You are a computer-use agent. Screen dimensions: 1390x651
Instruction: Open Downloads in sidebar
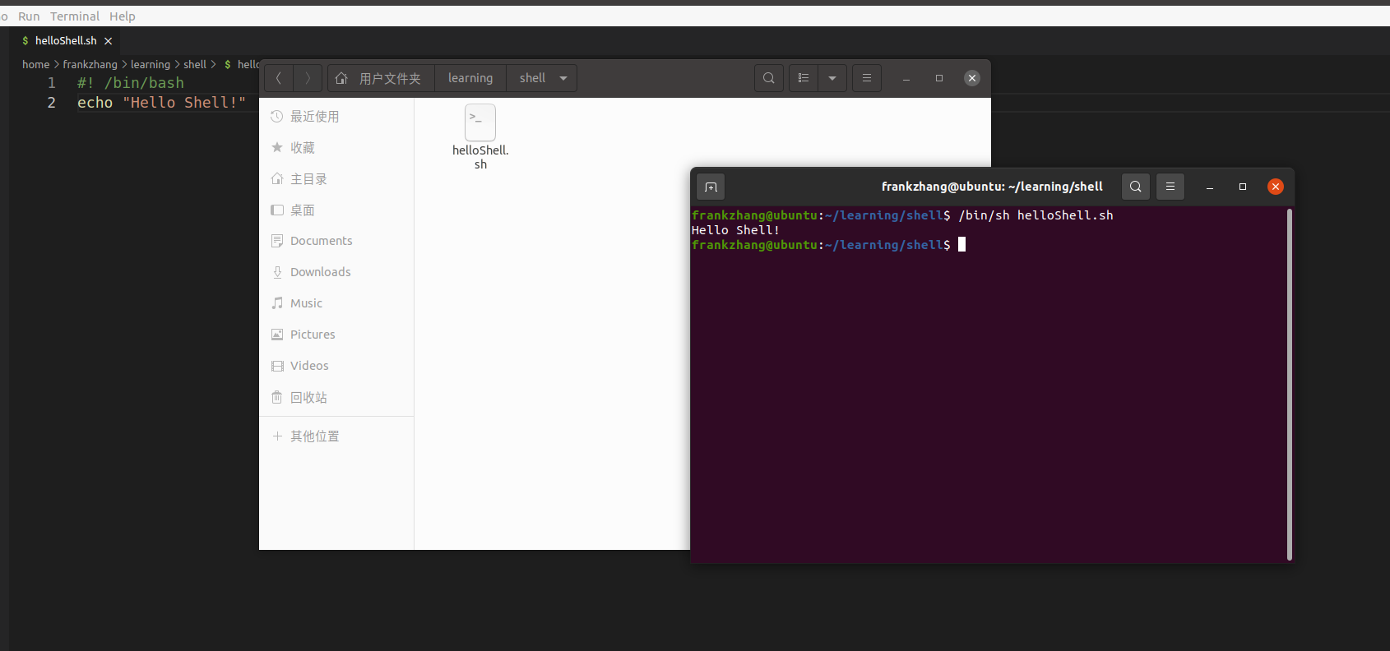pyautogui.click(x=320, y=272)
